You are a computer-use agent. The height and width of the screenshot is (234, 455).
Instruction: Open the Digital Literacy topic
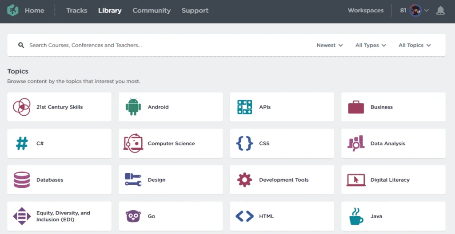(x=394, y=180)
